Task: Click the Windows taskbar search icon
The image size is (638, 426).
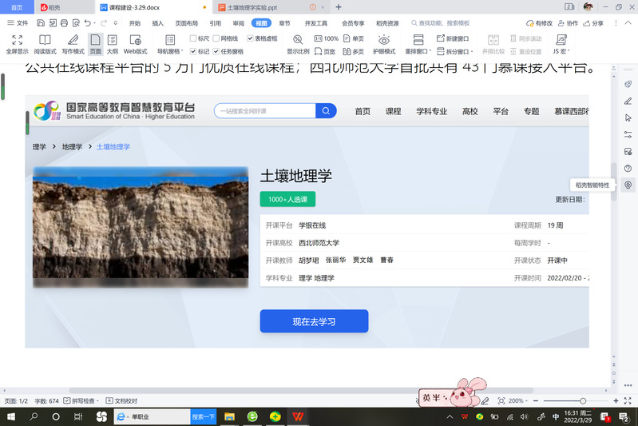Action: tap(56, 417)
